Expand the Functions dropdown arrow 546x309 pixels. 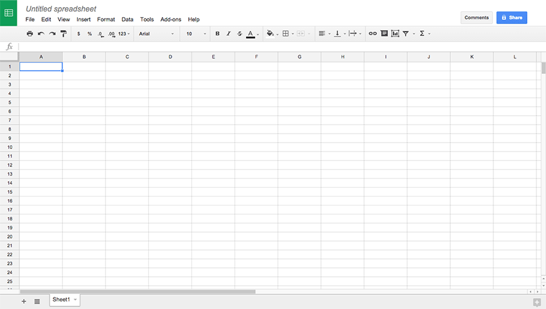pos(429,34)
